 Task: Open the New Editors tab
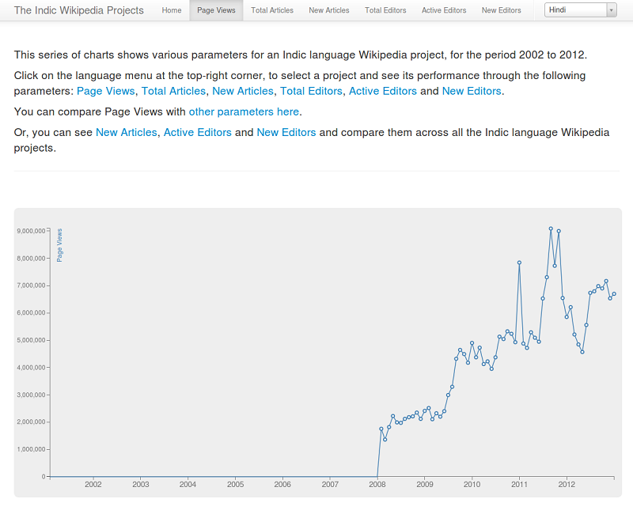(500, 10)
